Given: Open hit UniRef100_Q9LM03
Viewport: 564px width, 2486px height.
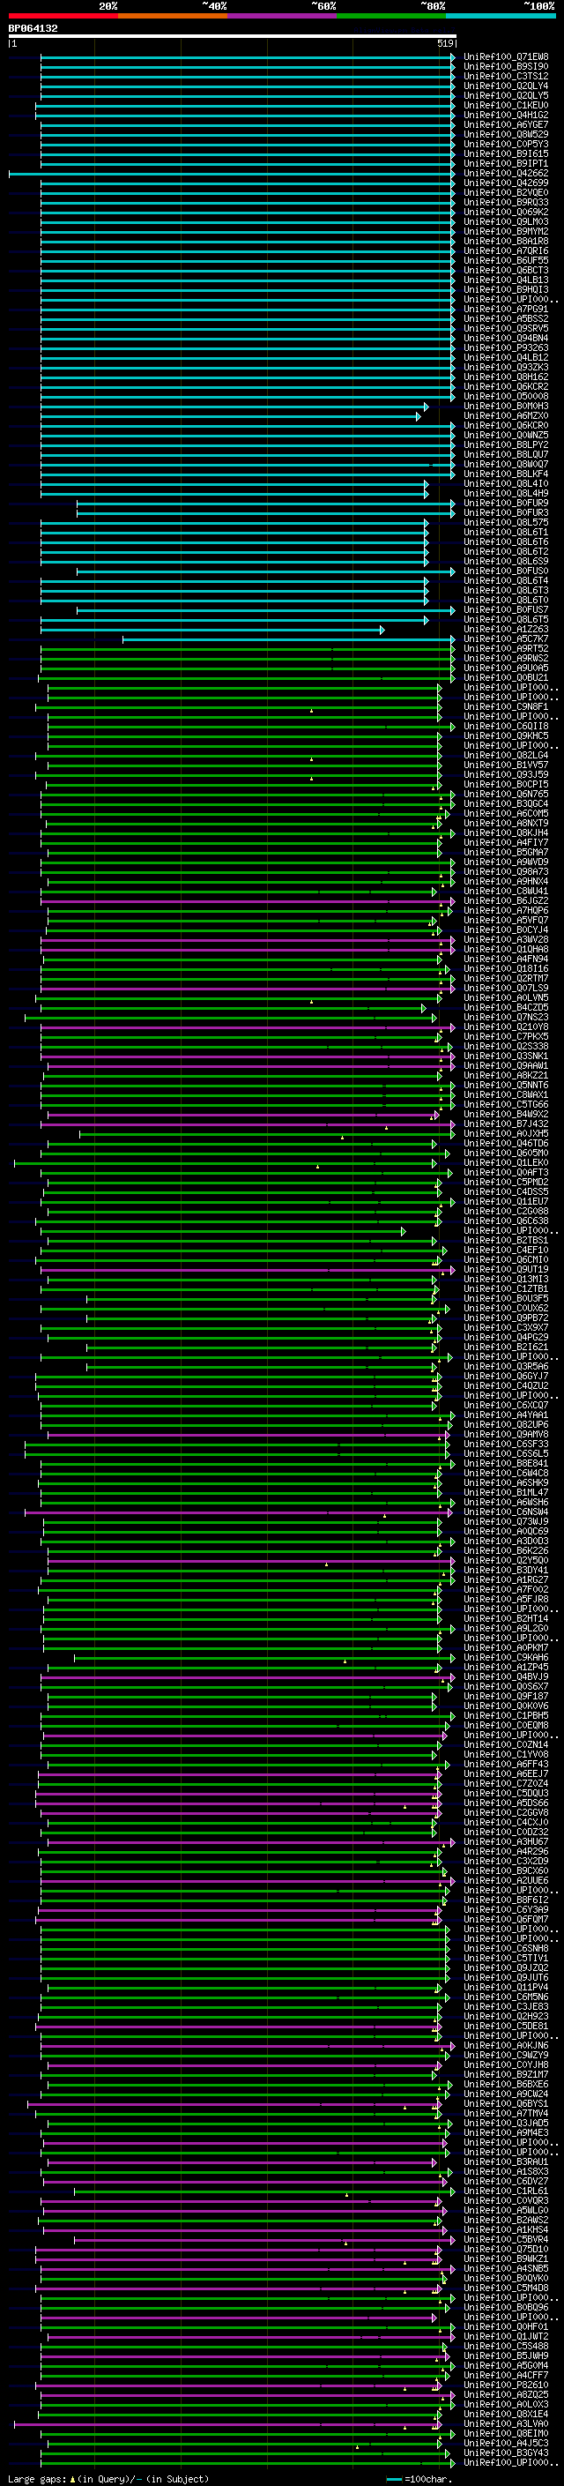Looking at the screenshot, I should (x=505, y=222).
